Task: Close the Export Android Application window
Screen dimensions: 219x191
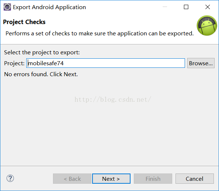Action: click(x=208, y=7)
